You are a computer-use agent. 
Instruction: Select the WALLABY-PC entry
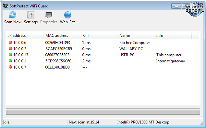tap(103, 49)
